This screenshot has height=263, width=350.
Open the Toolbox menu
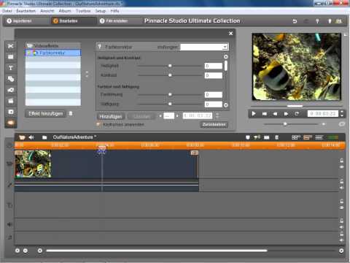click(83, 11)
